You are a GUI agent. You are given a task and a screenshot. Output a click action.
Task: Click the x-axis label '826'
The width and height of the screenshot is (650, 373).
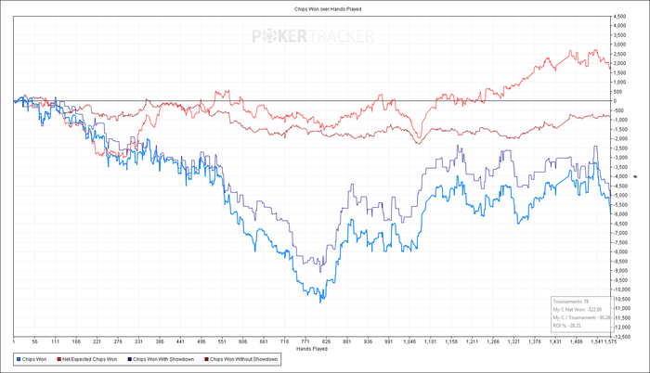click(x=326, y=341)
